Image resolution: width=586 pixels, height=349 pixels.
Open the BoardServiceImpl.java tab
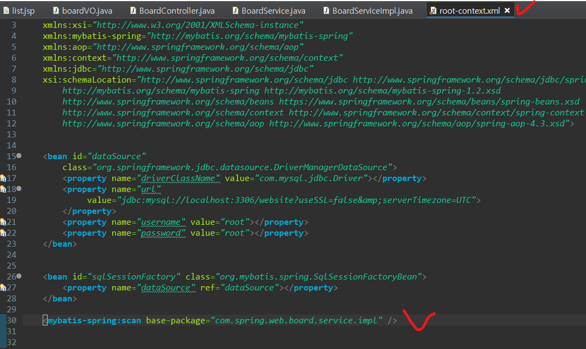[368, 11]
